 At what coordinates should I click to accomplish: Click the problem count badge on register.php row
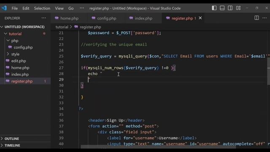click(45, 81)
